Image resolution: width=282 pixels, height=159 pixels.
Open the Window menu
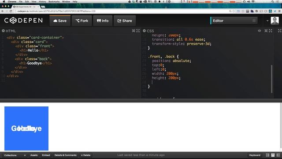coord(66,2)
